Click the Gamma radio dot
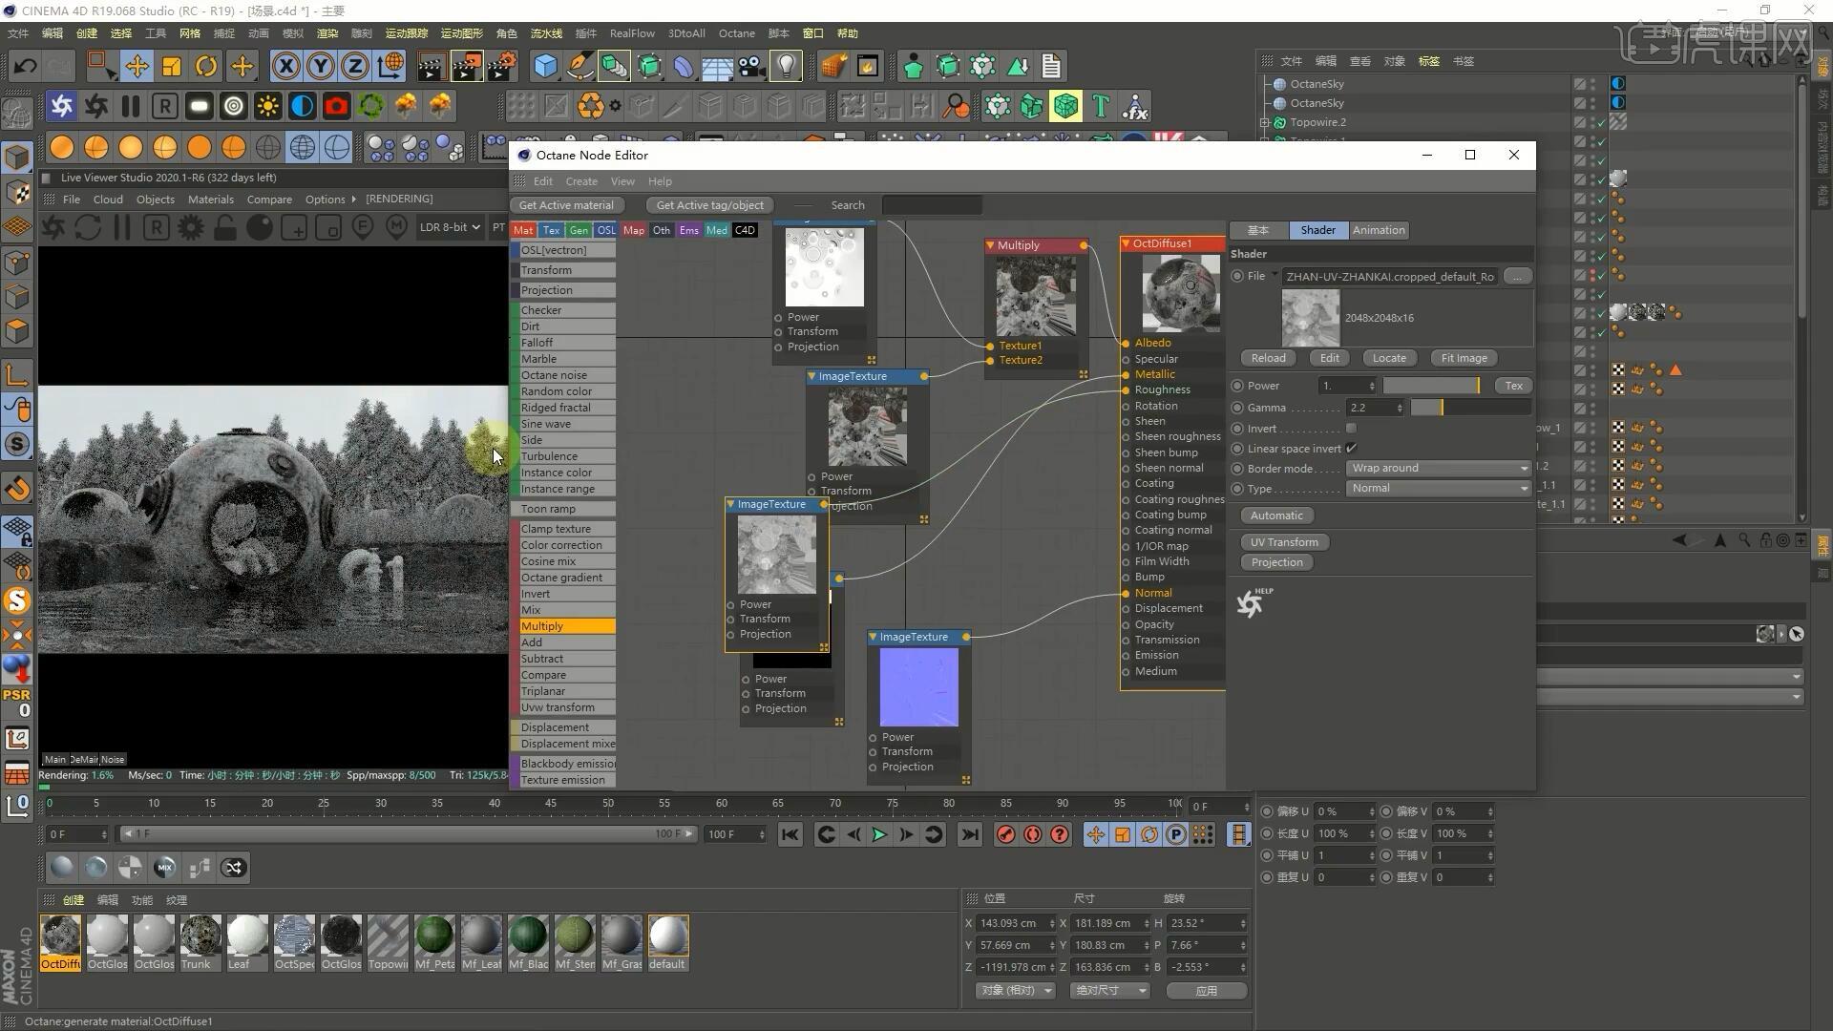This screenshot has height=1031, width=1833. (1238, 408)
